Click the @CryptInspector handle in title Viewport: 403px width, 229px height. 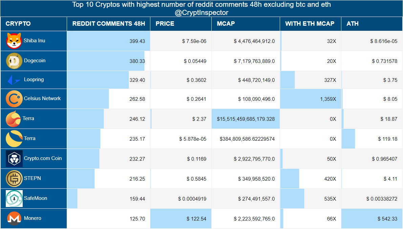click(x=201, y=13)
